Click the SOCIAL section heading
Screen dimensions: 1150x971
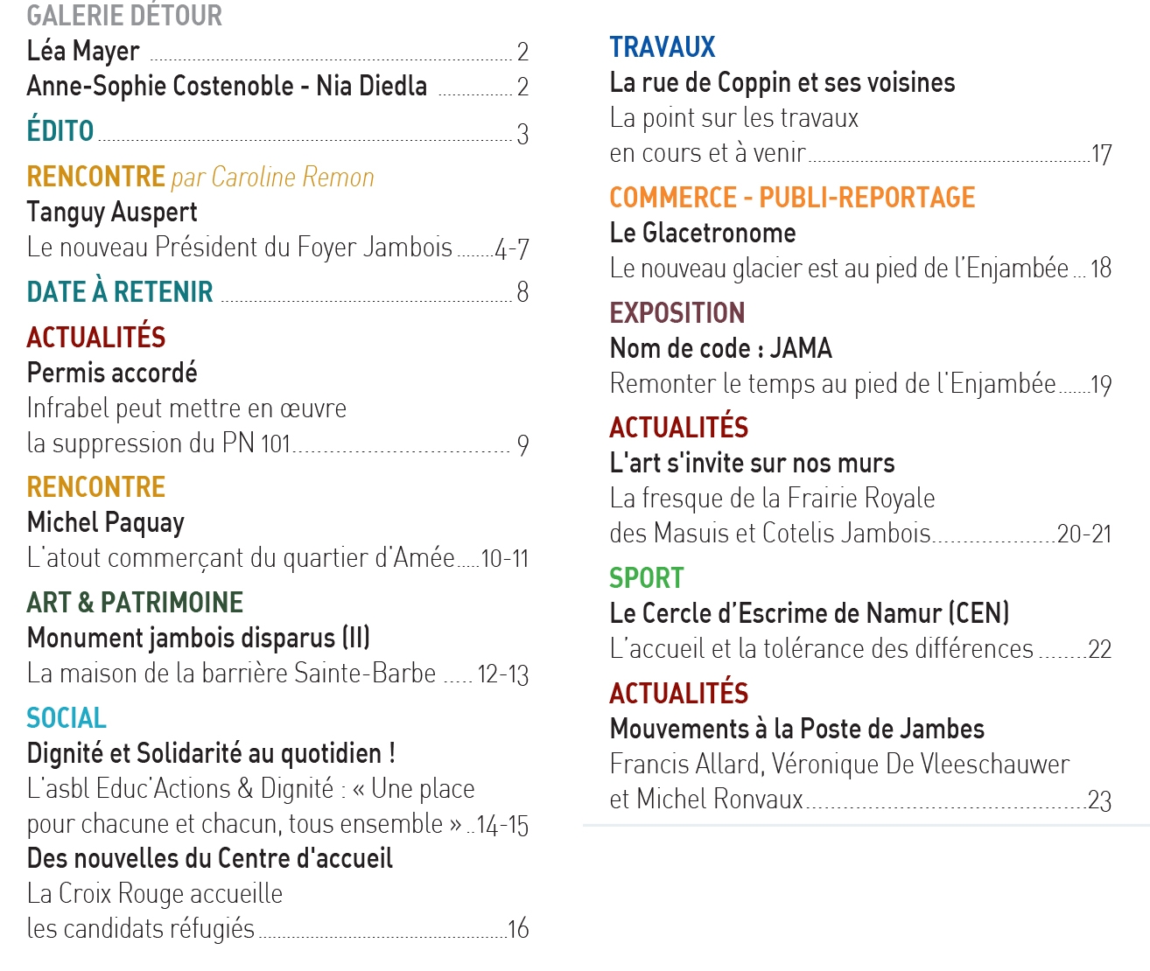coord(67,718)
